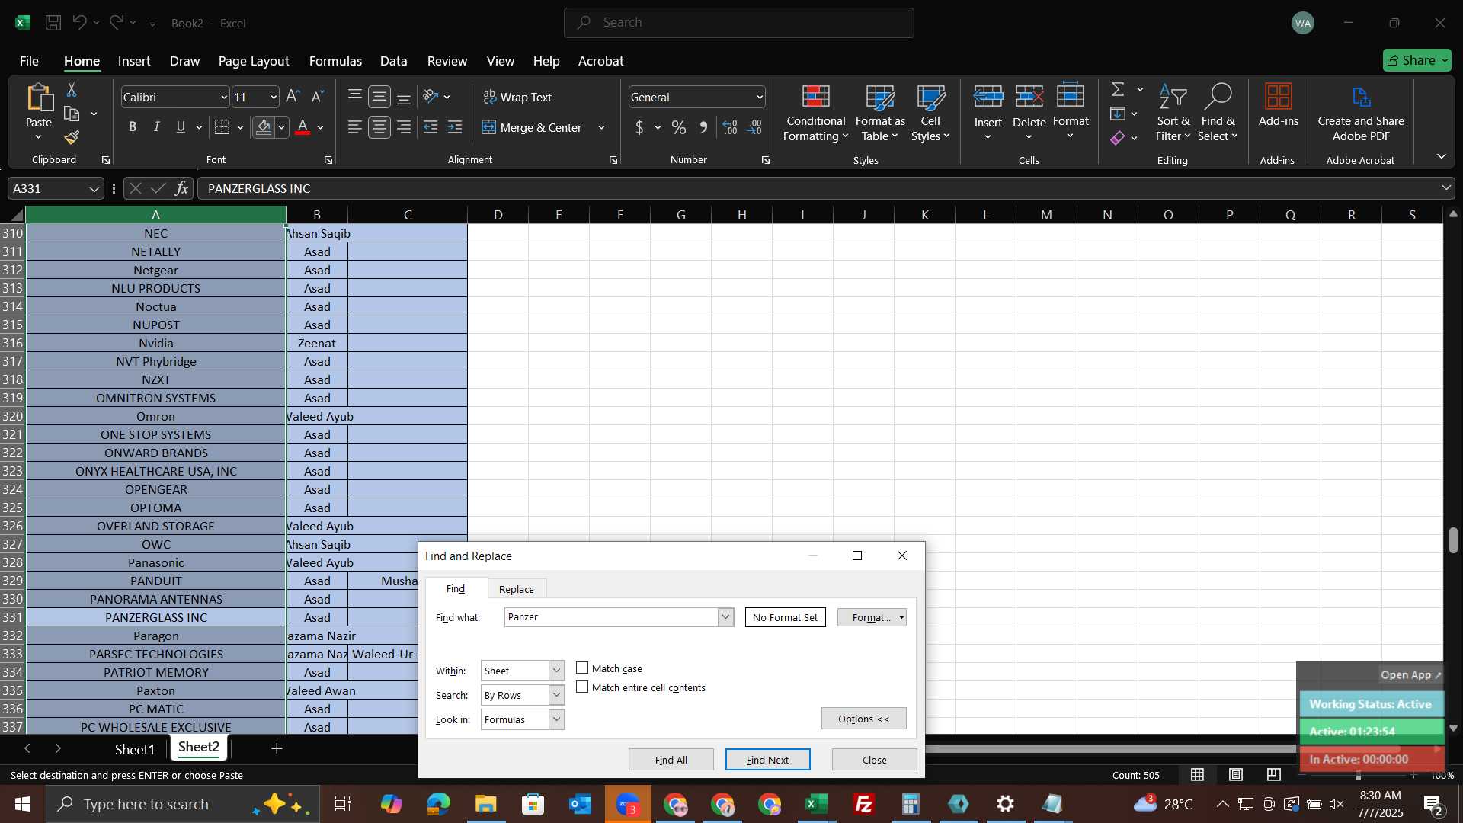The width and height of the screenshot is (1463, 823).
Task: Decrease decimal places
Action: click(x=755, y=127)
